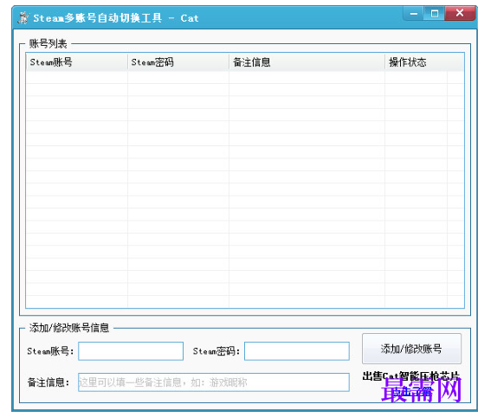The image size is (478, 417).
Task: Click the 出售Cat智能压枪芯片 text
Action: click(x=410, y=376)
